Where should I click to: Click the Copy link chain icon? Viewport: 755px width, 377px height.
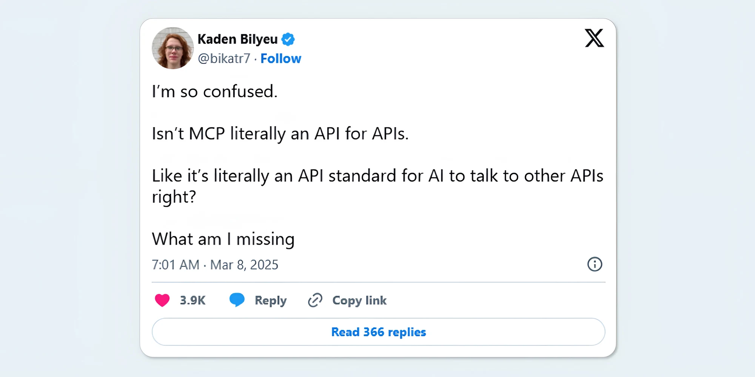point(314,300)
